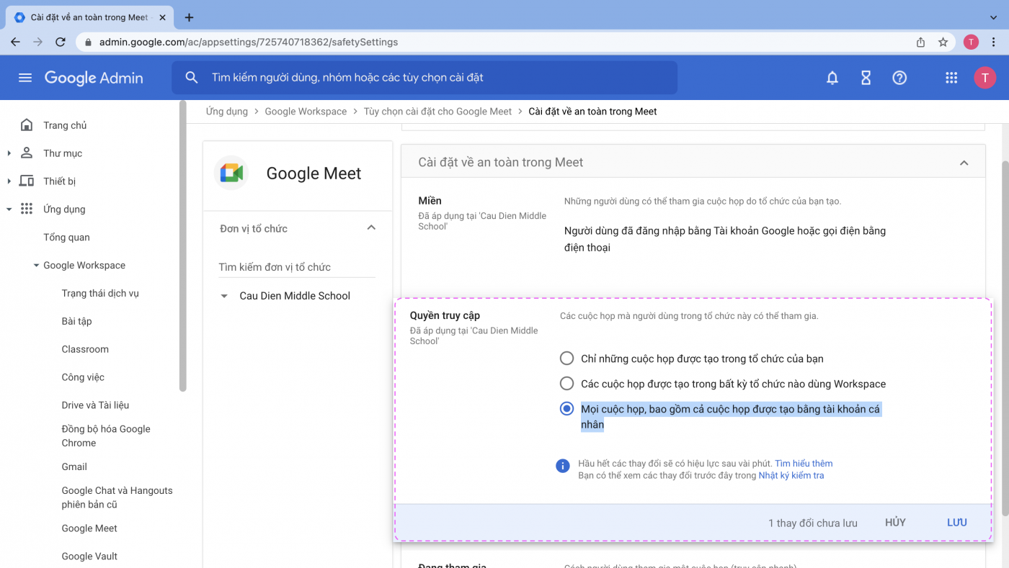Open tasks hourglass icon
1009x568 pixels.
(866, 78)
